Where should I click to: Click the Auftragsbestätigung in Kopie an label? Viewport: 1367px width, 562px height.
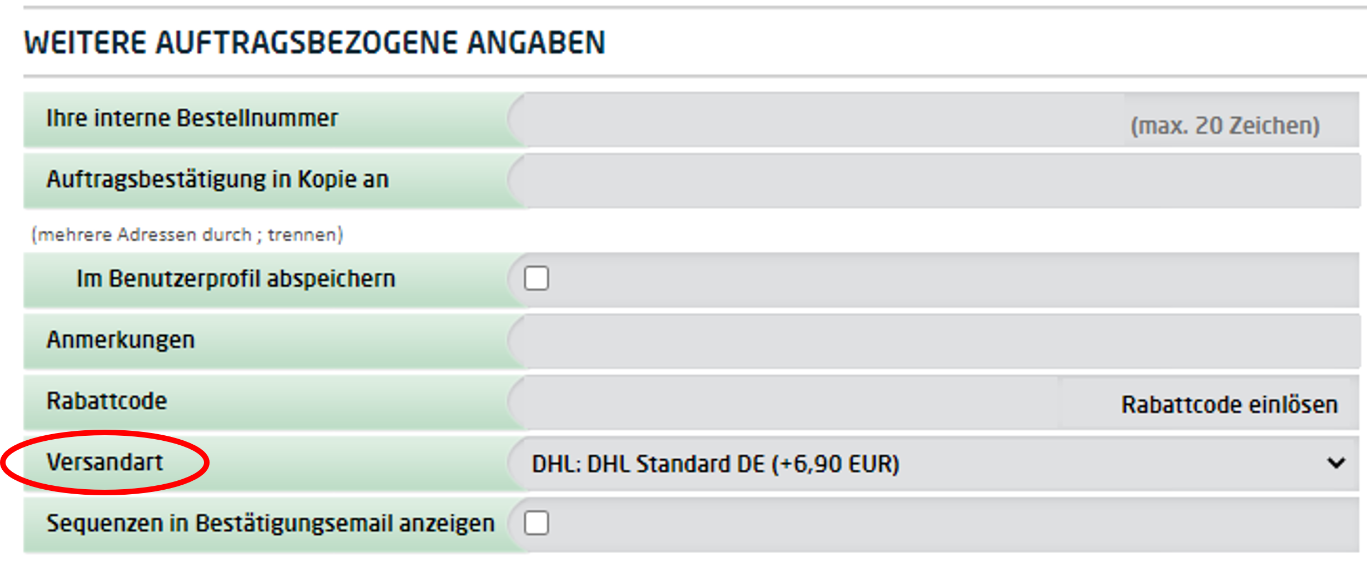point(217,180)
